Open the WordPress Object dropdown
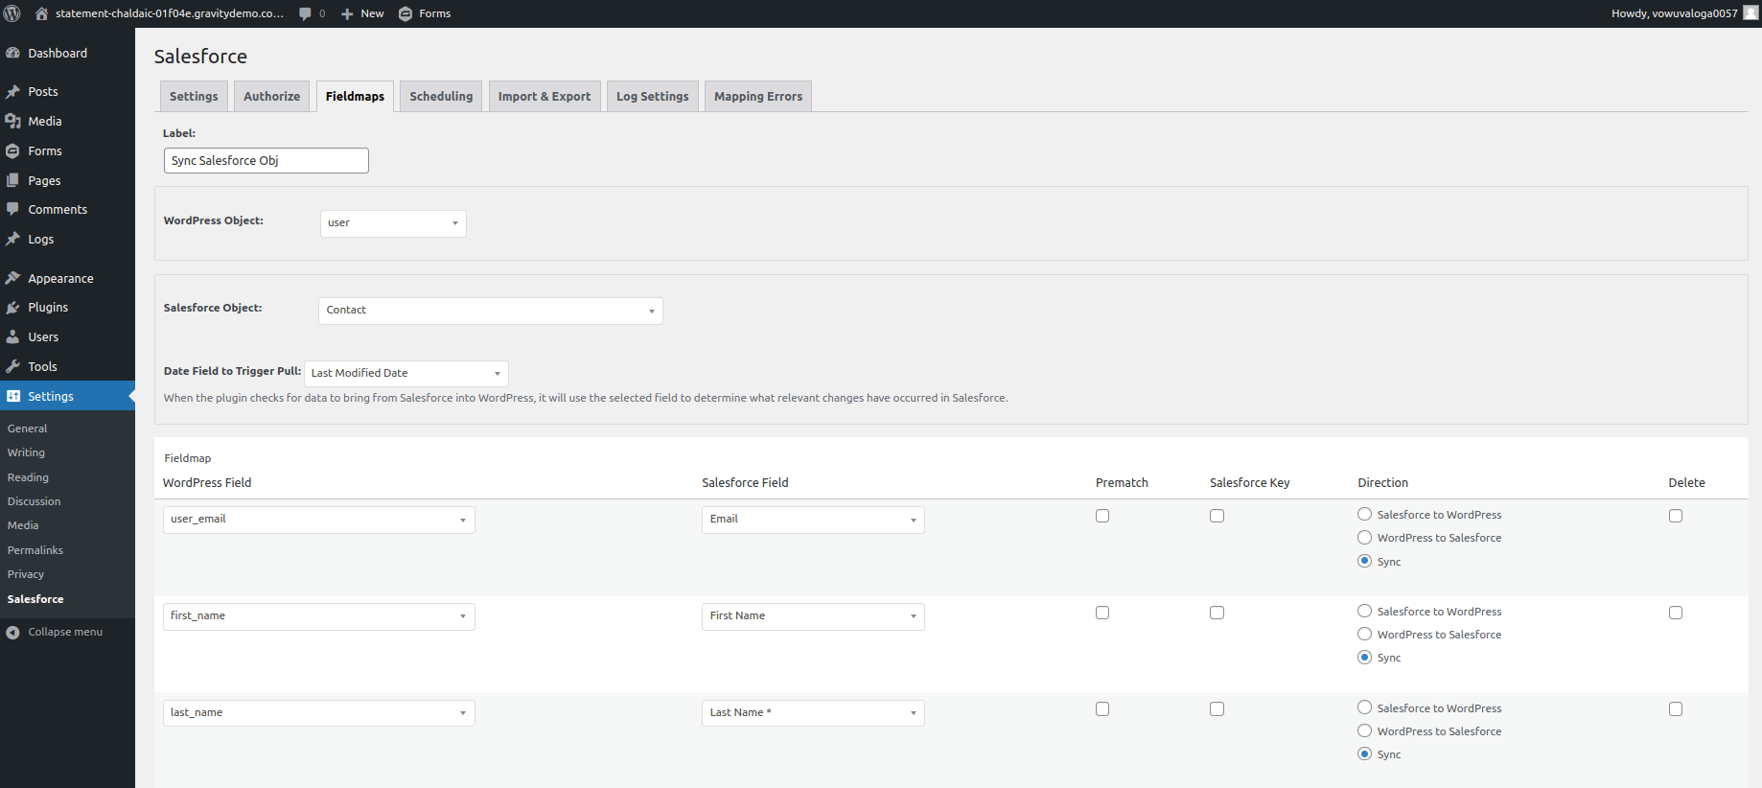The image size is (1762, 788). coord(393,223)
